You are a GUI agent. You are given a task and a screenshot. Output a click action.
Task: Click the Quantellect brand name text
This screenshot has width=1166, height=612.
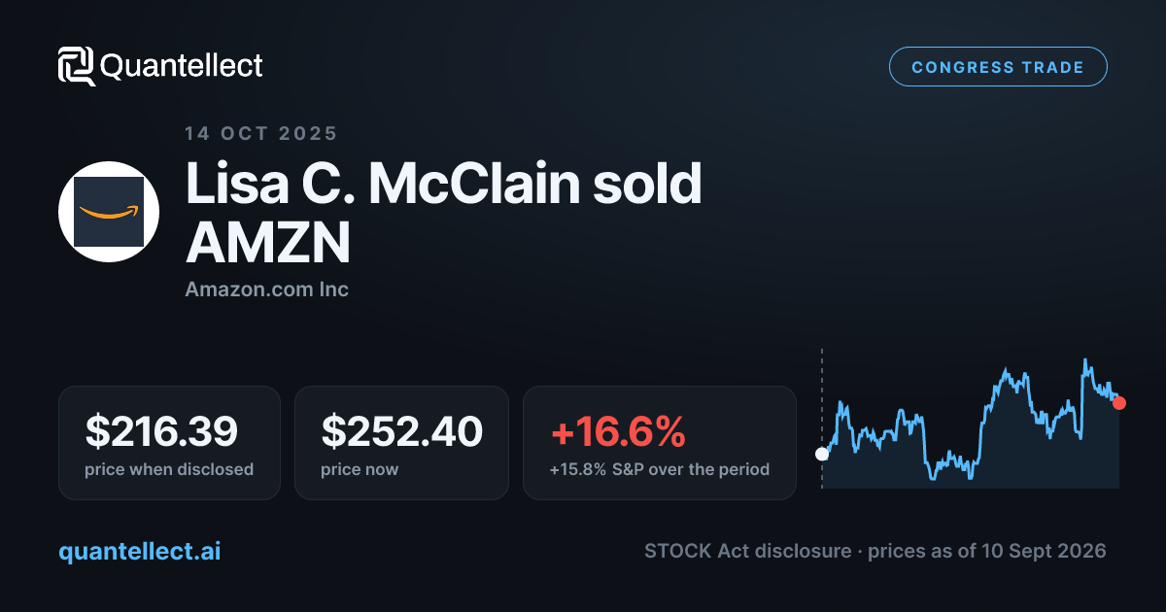182,66
